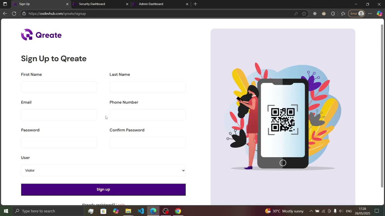Screen dimensions: 385x216
Task: Click the profile Error button
Action: tap(357, 13)
